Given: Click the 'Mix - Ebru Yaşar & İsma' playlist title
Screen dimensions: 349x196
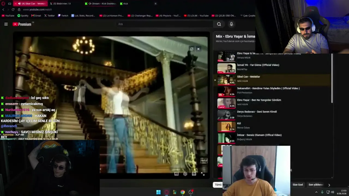Looking at the screenshot, I should point(236,36).
